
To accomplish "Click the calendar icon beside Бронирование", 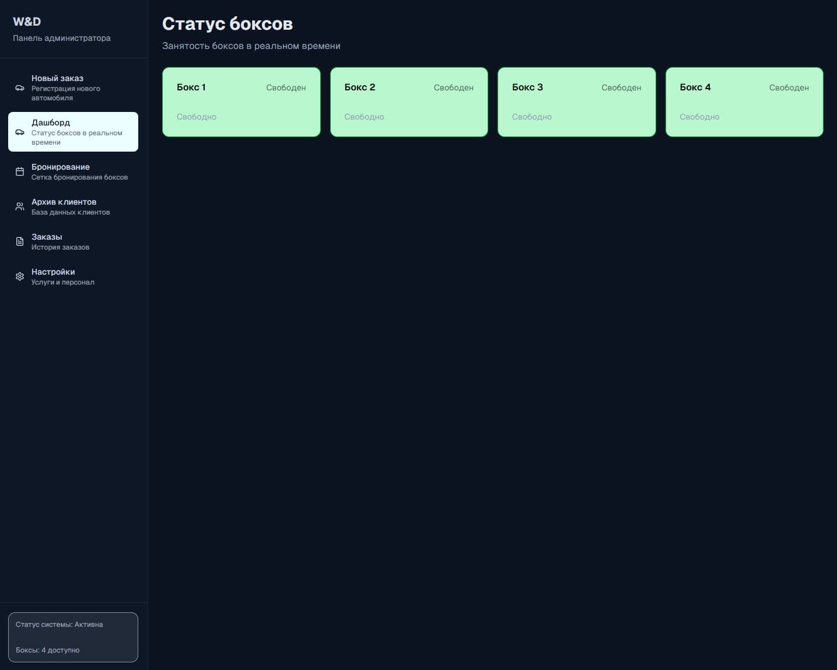I will [x=20, y=172].
